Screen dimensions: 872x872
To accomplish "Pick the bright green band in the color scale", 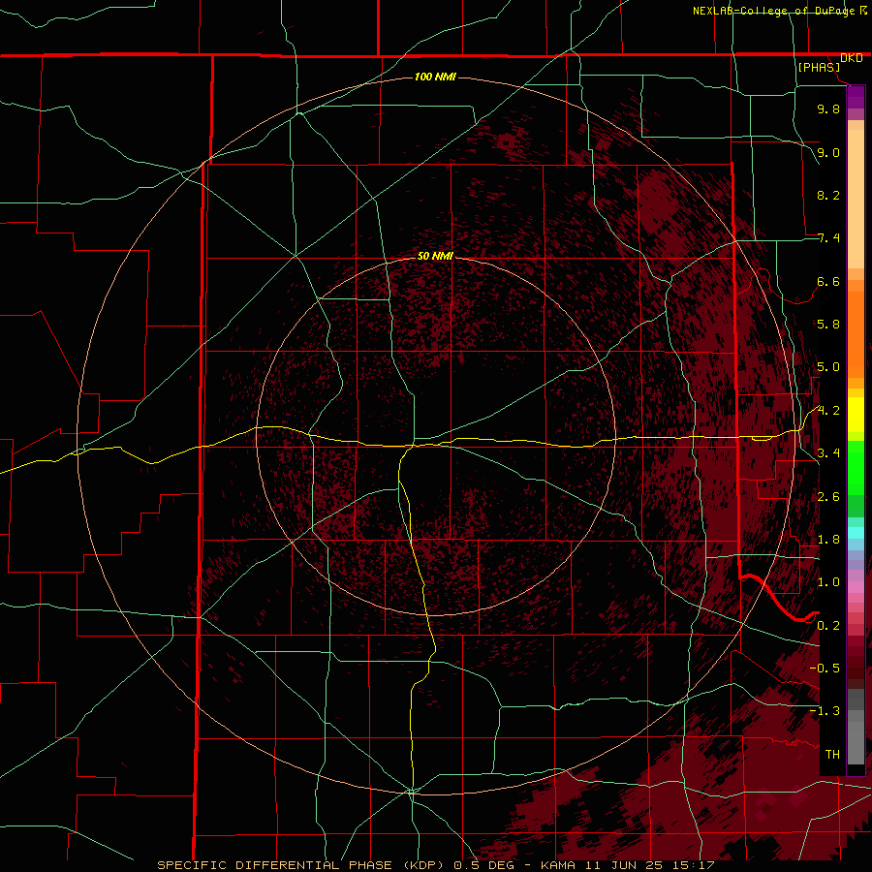I will (x=856, y=467).
